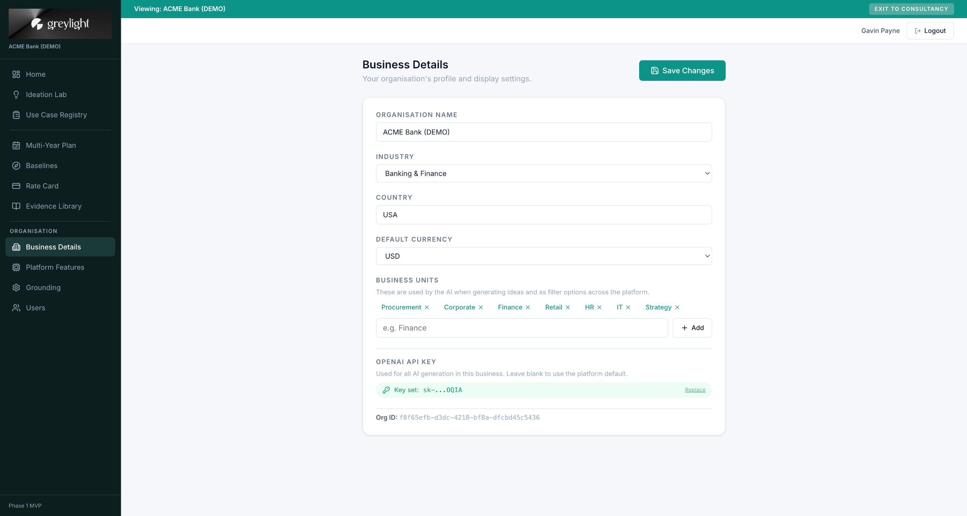The height and width of the screenshot is (516, 967).
Task: Click the Platform Features chip icon
Action: point(16,267)
